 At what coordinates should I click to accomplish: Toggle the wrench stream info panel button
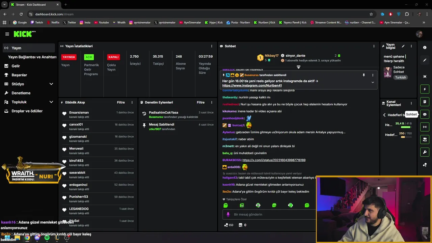click(425, 152)
